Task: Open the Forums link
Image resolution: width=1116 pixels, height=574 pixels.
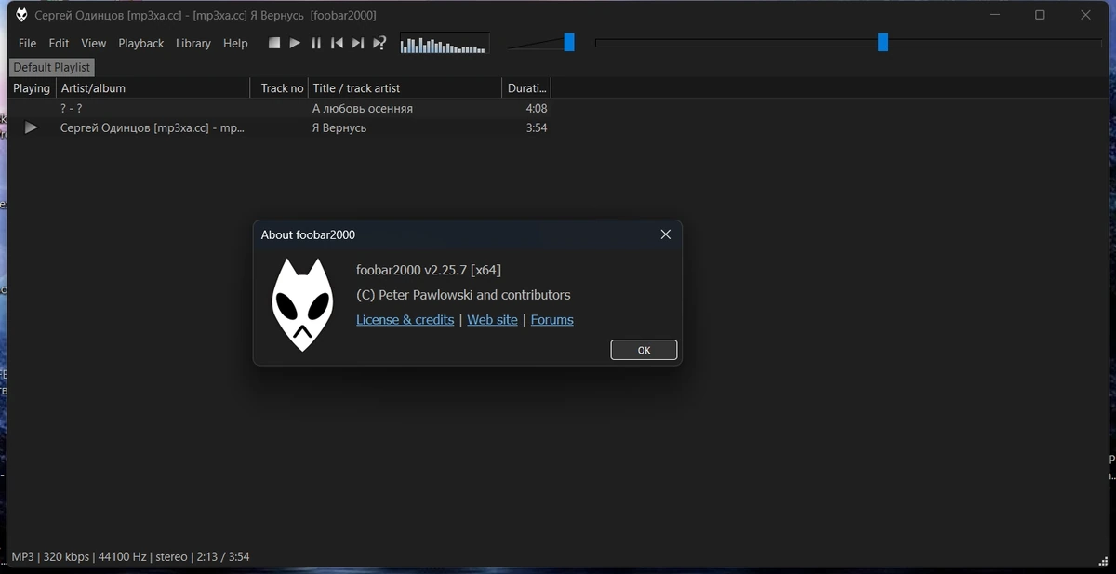Action: 551,320
